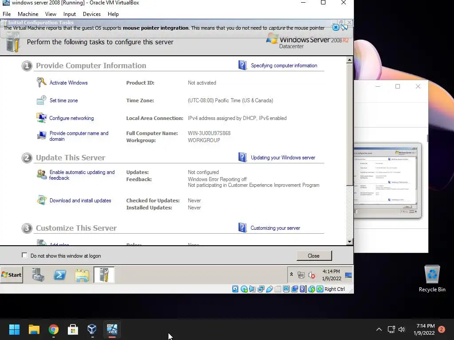
Task: Click VirtualBox USB devices indicator
Action: click(269, 289)
